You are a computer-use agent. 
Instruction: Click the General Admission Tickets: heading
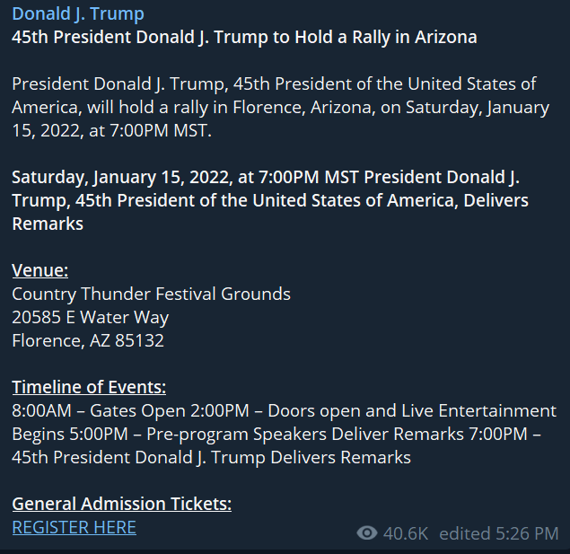[x=121, y=504]
